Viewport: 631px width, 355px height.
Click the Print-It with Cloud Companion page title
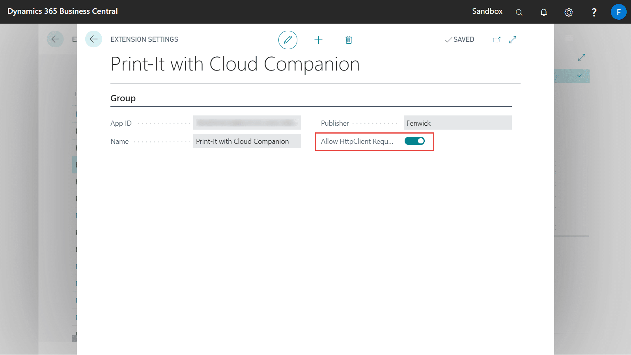click(x=235, y=64)
